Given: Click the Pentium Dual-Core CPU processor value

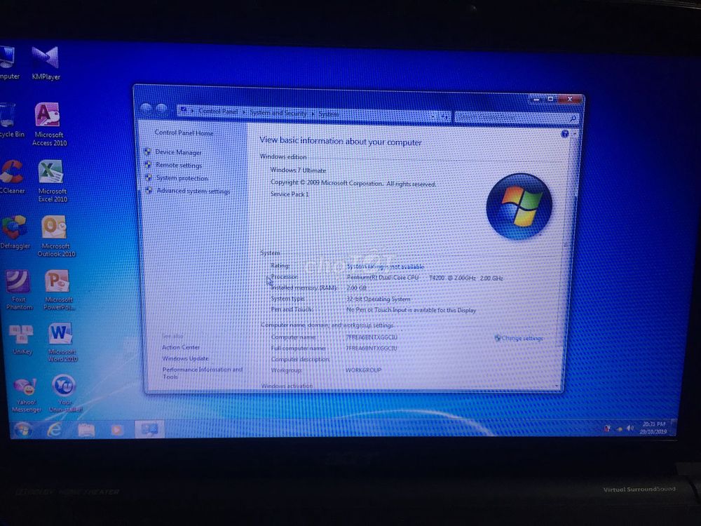Looking at the screenshot, I should point(425,278).
